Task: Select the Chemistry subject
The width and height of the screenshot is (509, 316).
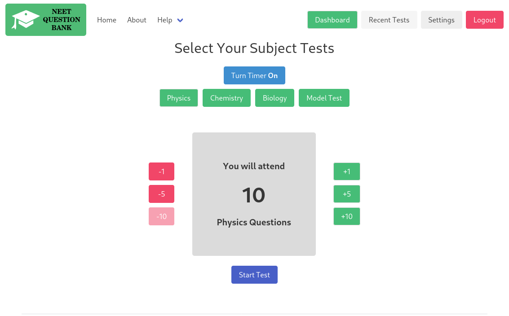Action: tap(226, 98)
